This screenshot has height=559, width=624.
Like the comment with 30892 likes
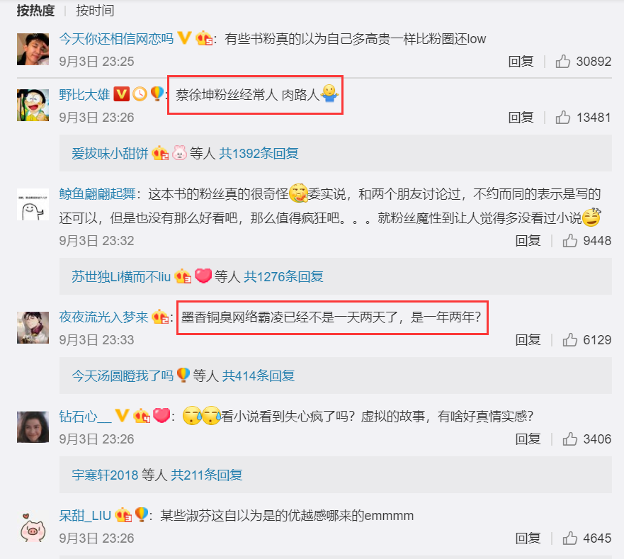562,62
